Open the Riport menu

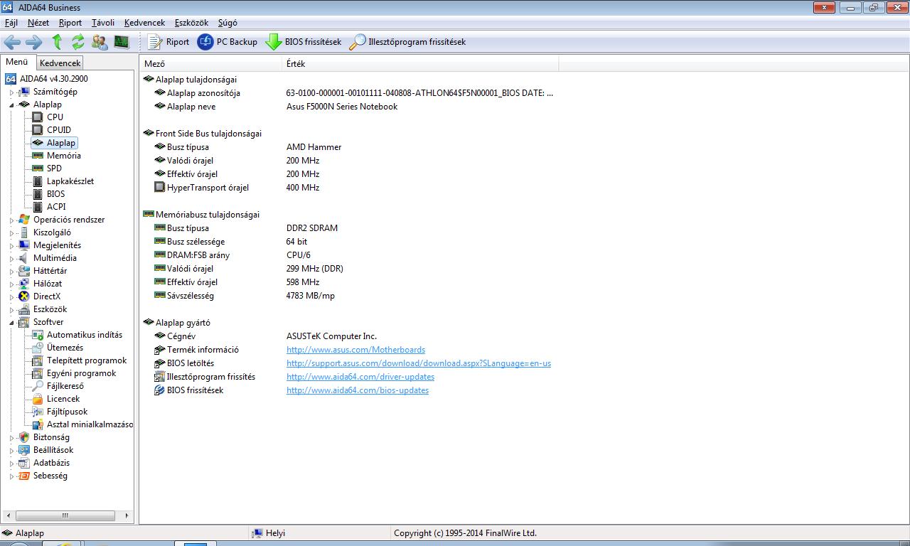[x=70, y=23]
